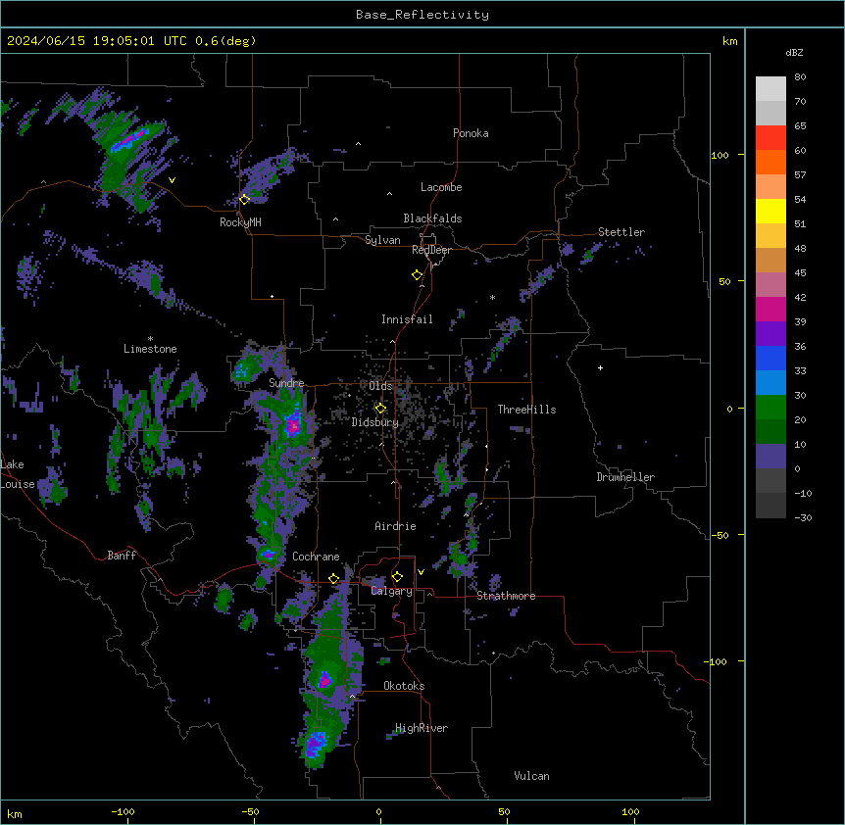845x825 pixels.
Task: Click the asterisk marker above Limestone label
Action: pyautogui.click(x=150, y=339)
